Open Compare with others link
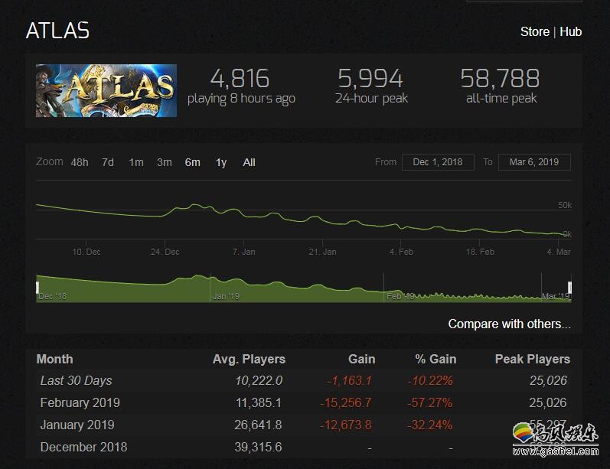This screenshot has height=469, width=610. click(x=509, y=324)
